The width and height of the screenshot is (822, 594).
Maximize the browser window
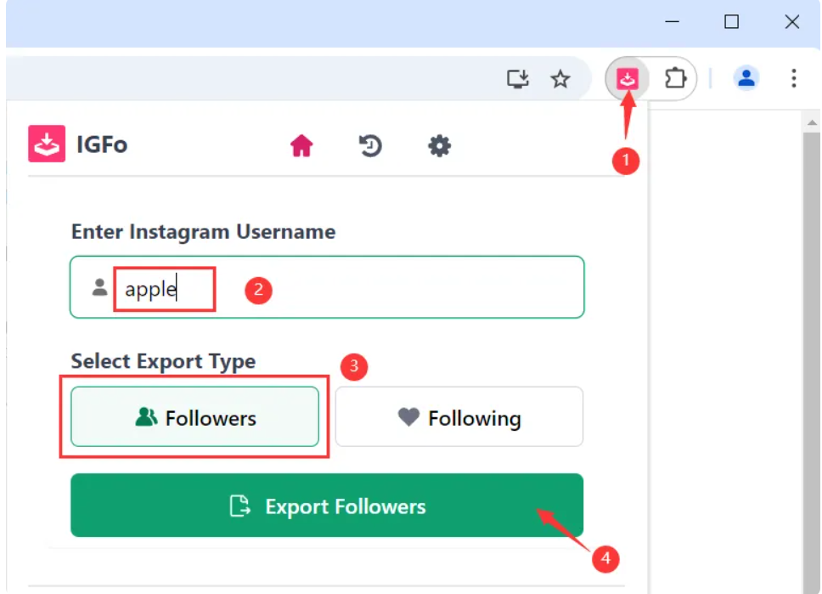[x=731, y=21]
